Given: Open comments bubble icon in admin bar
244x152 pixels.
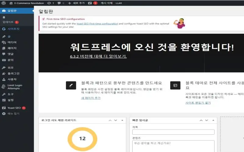Looking at the screenshot, I should (59, 3).
